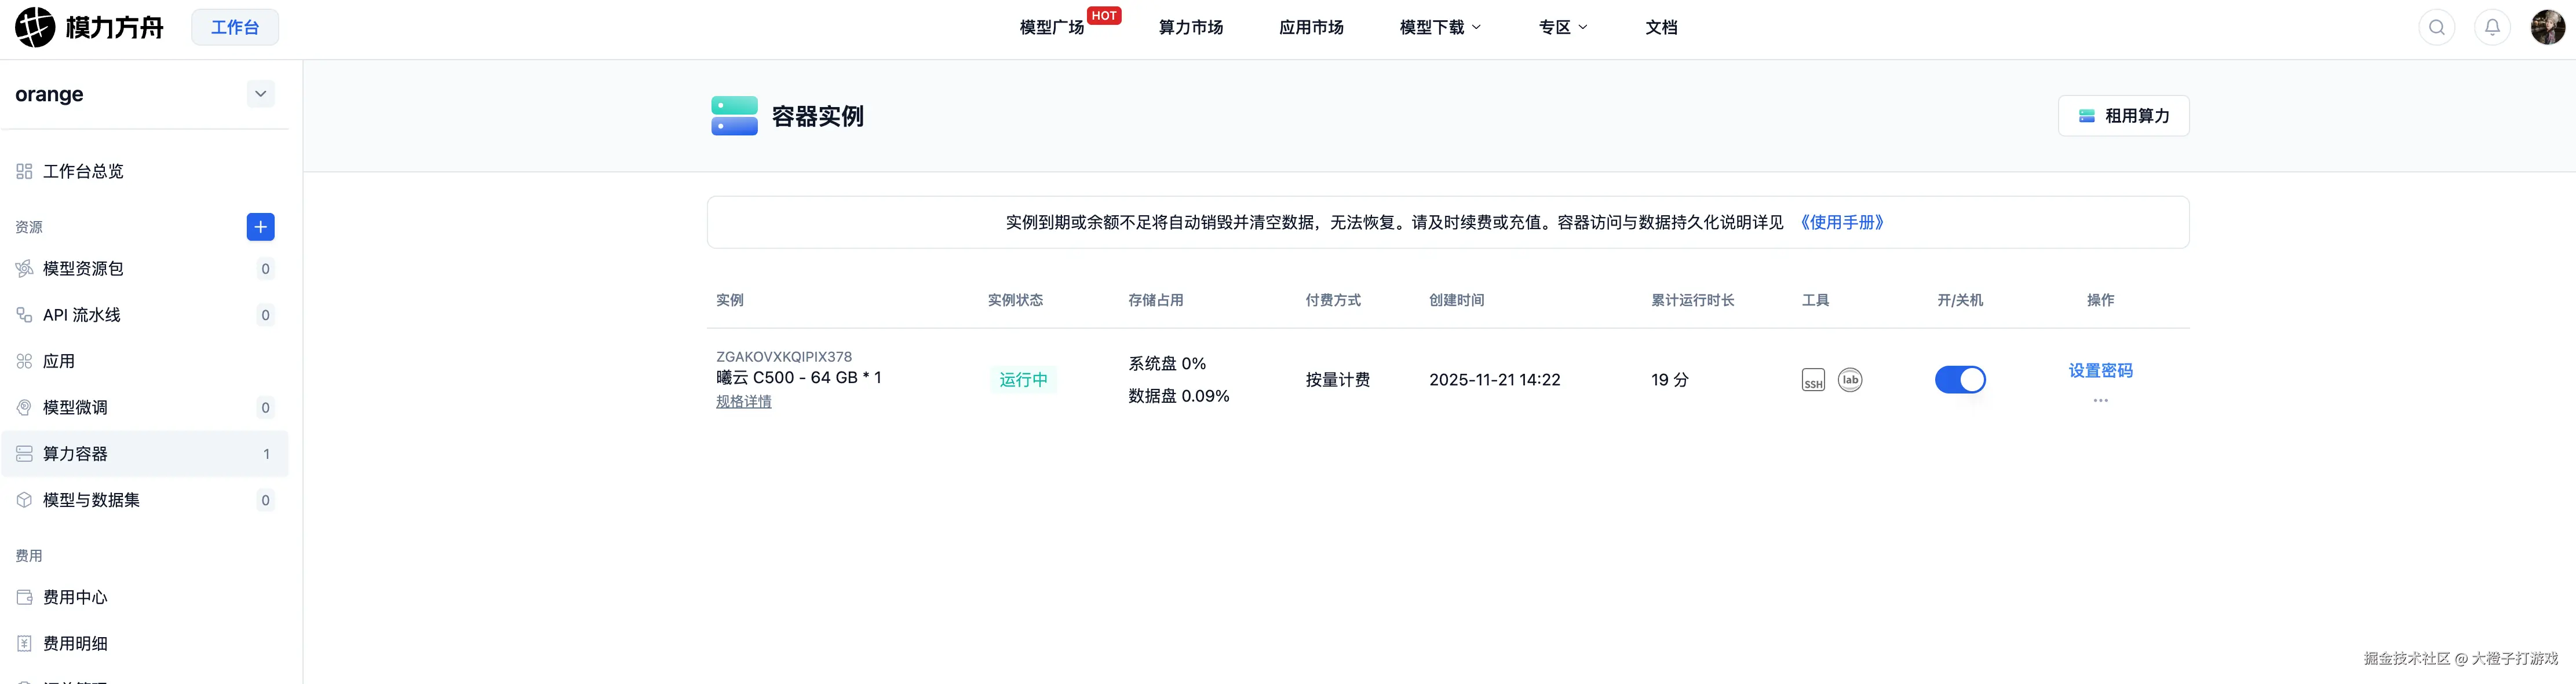Open more actions via the ellipsis icon
Screen dimensions: 2576x684
(x=2100, y=402)
